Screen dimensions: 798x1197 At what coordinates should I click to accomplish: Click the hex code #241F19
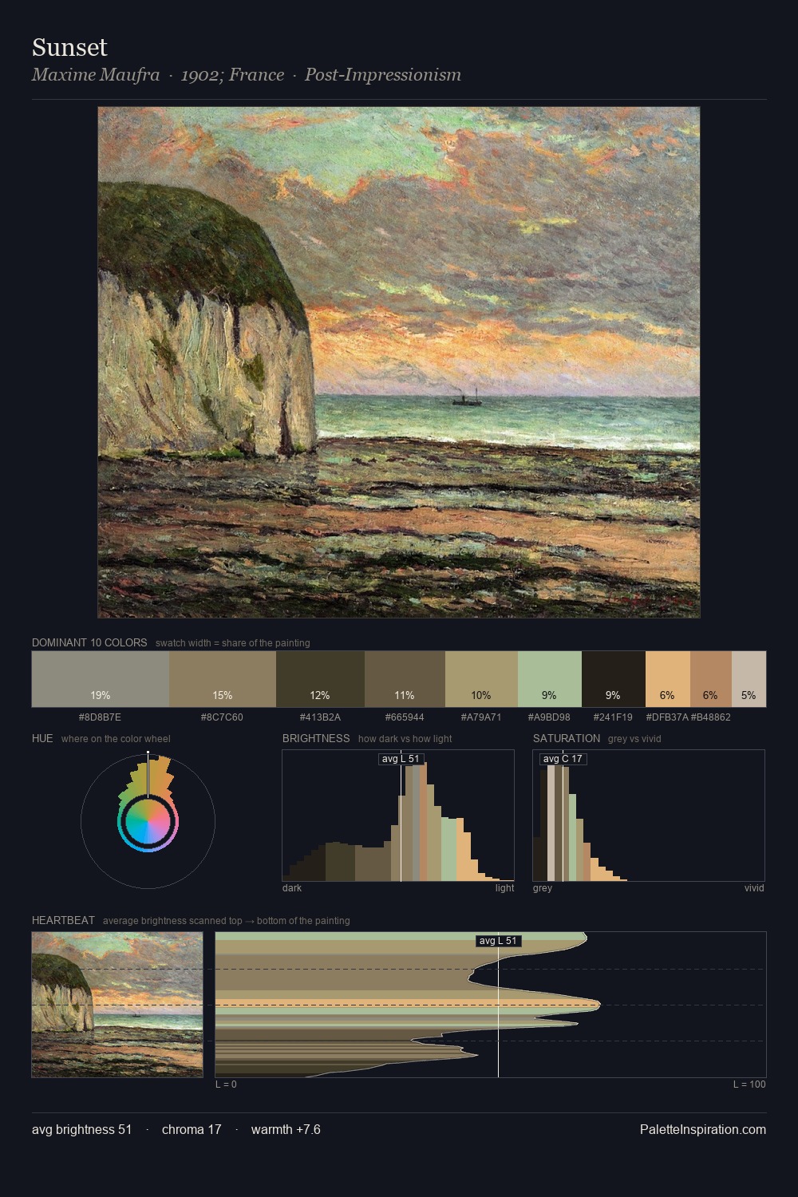coord(613,717)
